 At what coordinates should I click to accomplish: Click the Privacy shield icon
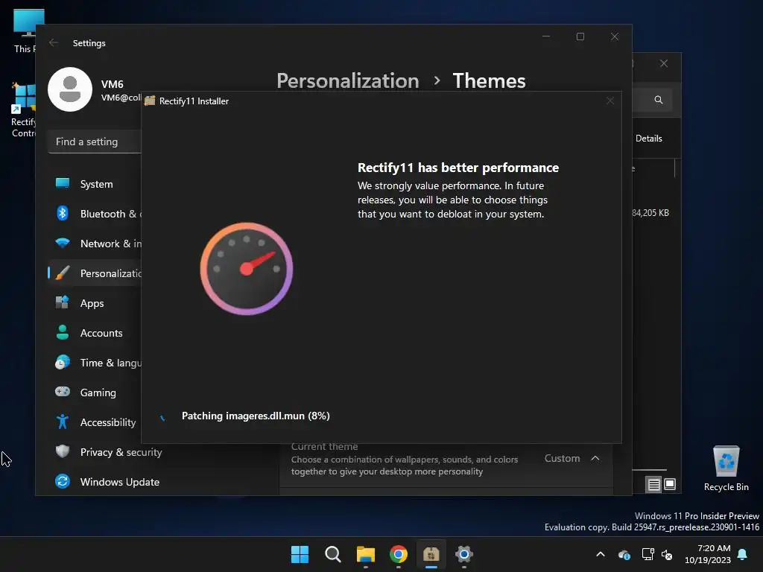point(63,451)
